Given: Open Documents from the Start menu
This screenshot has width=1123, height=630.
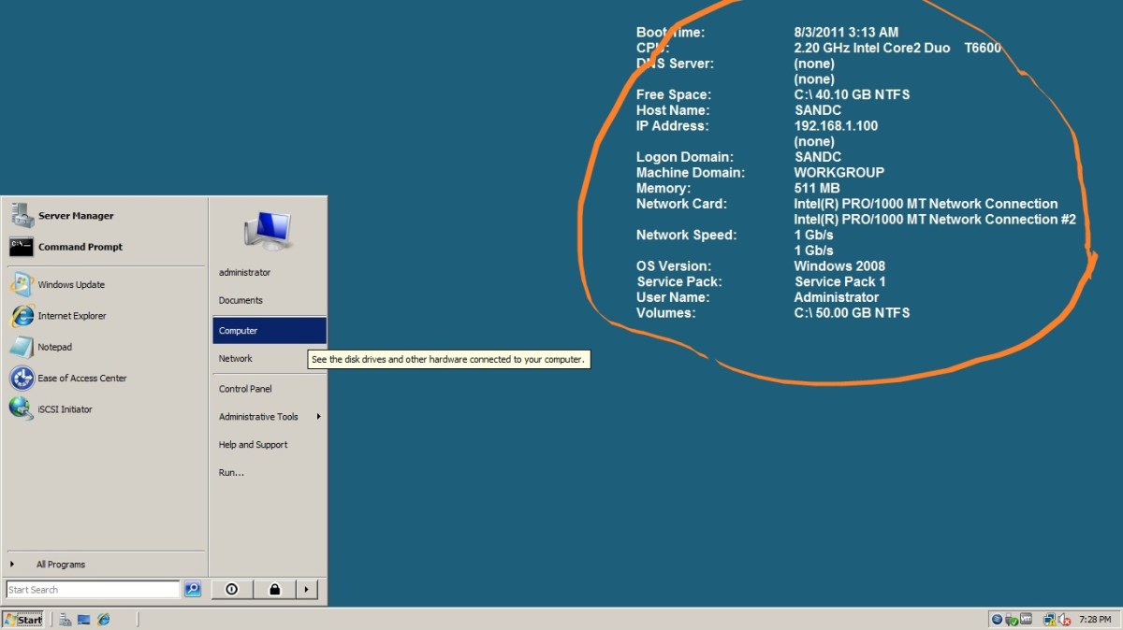Looking at the screenshot, I should [x=241, y=300].
